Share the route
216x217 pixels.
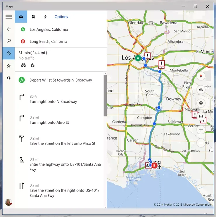coord(33,65)
